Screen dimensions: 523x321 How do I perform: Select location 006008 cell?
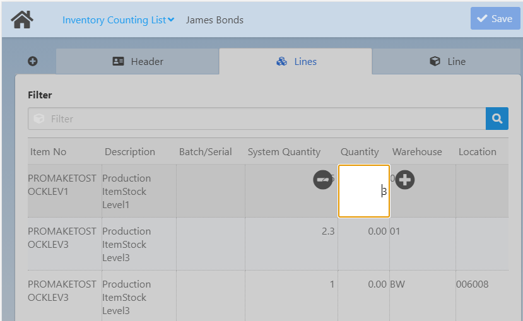472,284
